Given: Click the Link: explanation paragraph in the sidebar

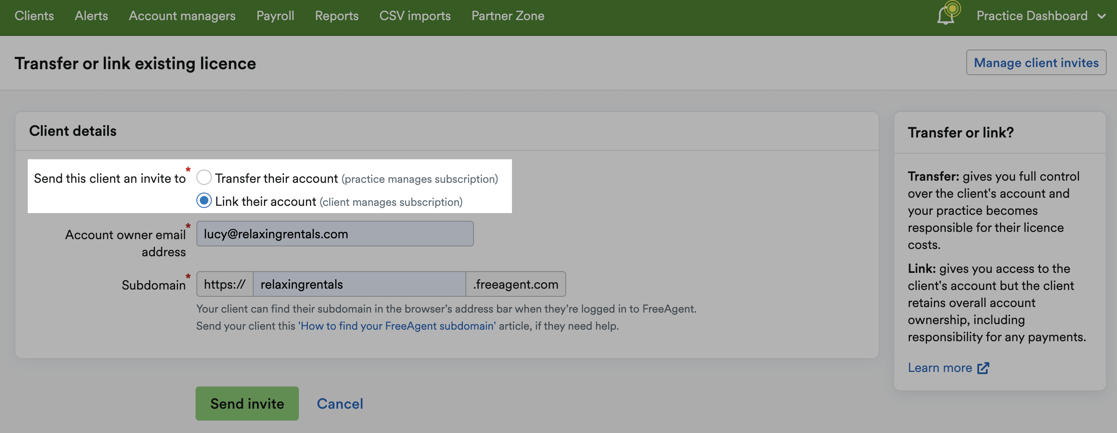Looking at the screenshot, I should pyautogui.click(x=997, y=302).
